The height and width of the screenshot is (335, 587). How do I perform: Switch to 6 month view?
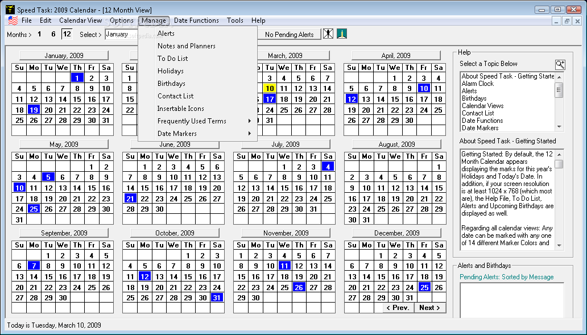pyautogui.click(x=53, y=34)
